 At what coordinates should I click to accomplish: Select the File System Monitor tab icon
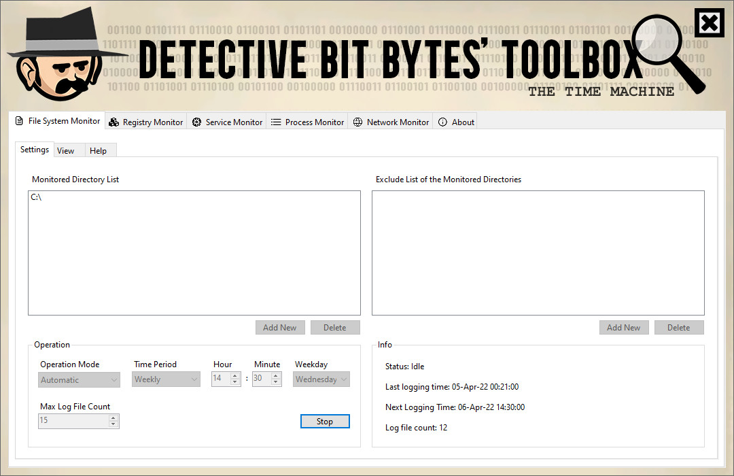pyautogui.click(x=18, y=121)
